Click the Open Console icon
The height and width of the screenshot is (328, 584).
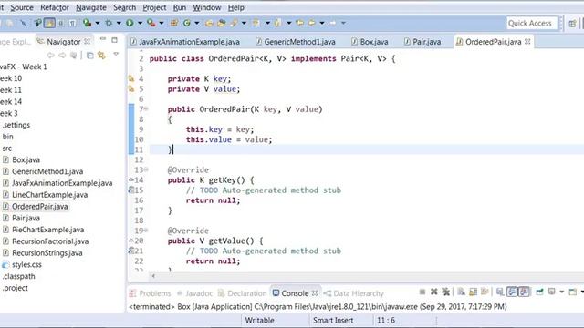(x=573, y=292)
